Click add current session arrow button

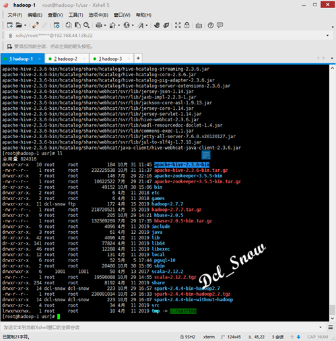tap(9, 46)
